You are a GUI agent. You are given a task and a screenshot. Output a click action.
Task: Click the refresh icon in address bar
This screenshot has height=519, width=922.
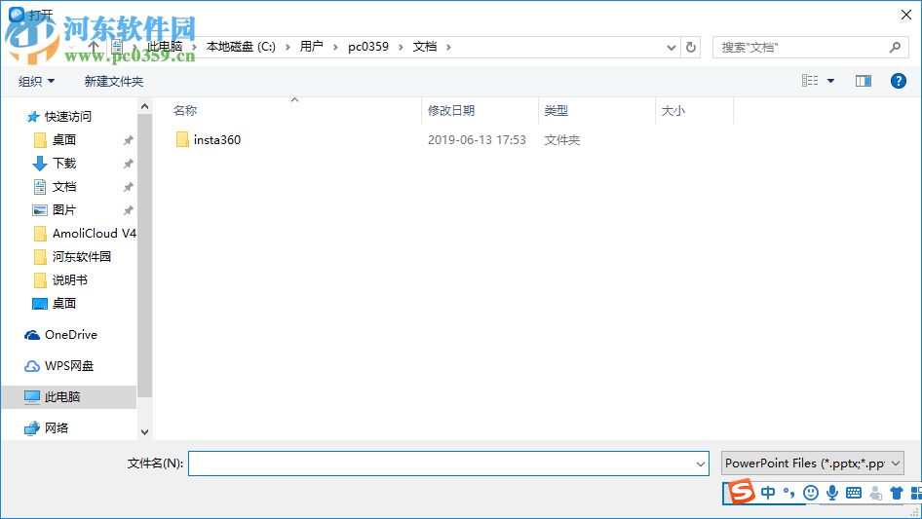691,47
